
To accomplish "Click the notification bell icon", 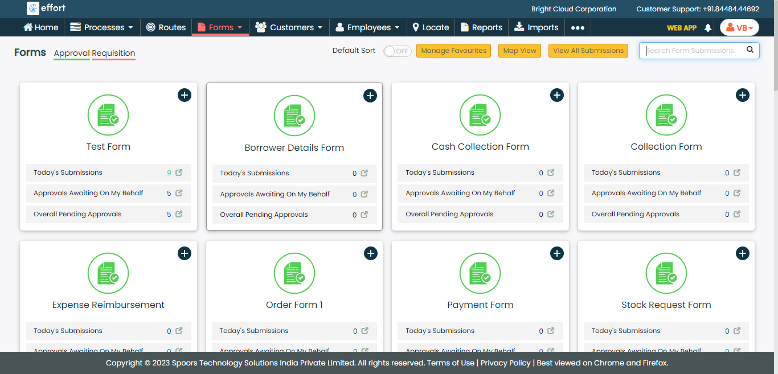I will click(708, 27).
